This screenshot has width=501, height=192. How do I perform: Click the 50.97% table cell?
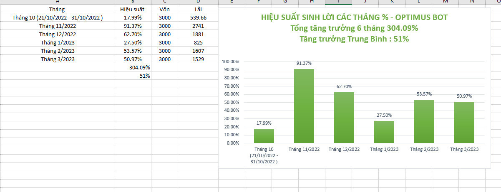[133, 59]
